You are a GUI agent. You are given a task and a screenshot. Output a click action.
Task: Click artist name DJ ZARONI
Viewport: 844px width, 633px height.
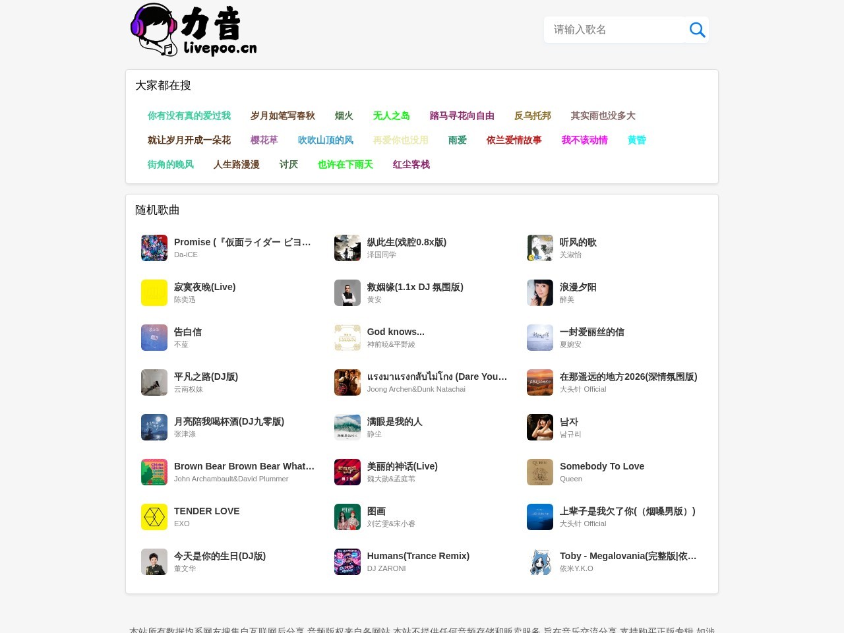click(x=386, y=568)
